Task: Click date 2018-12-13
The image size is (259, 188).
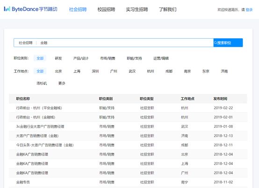Action: (223, 136)
